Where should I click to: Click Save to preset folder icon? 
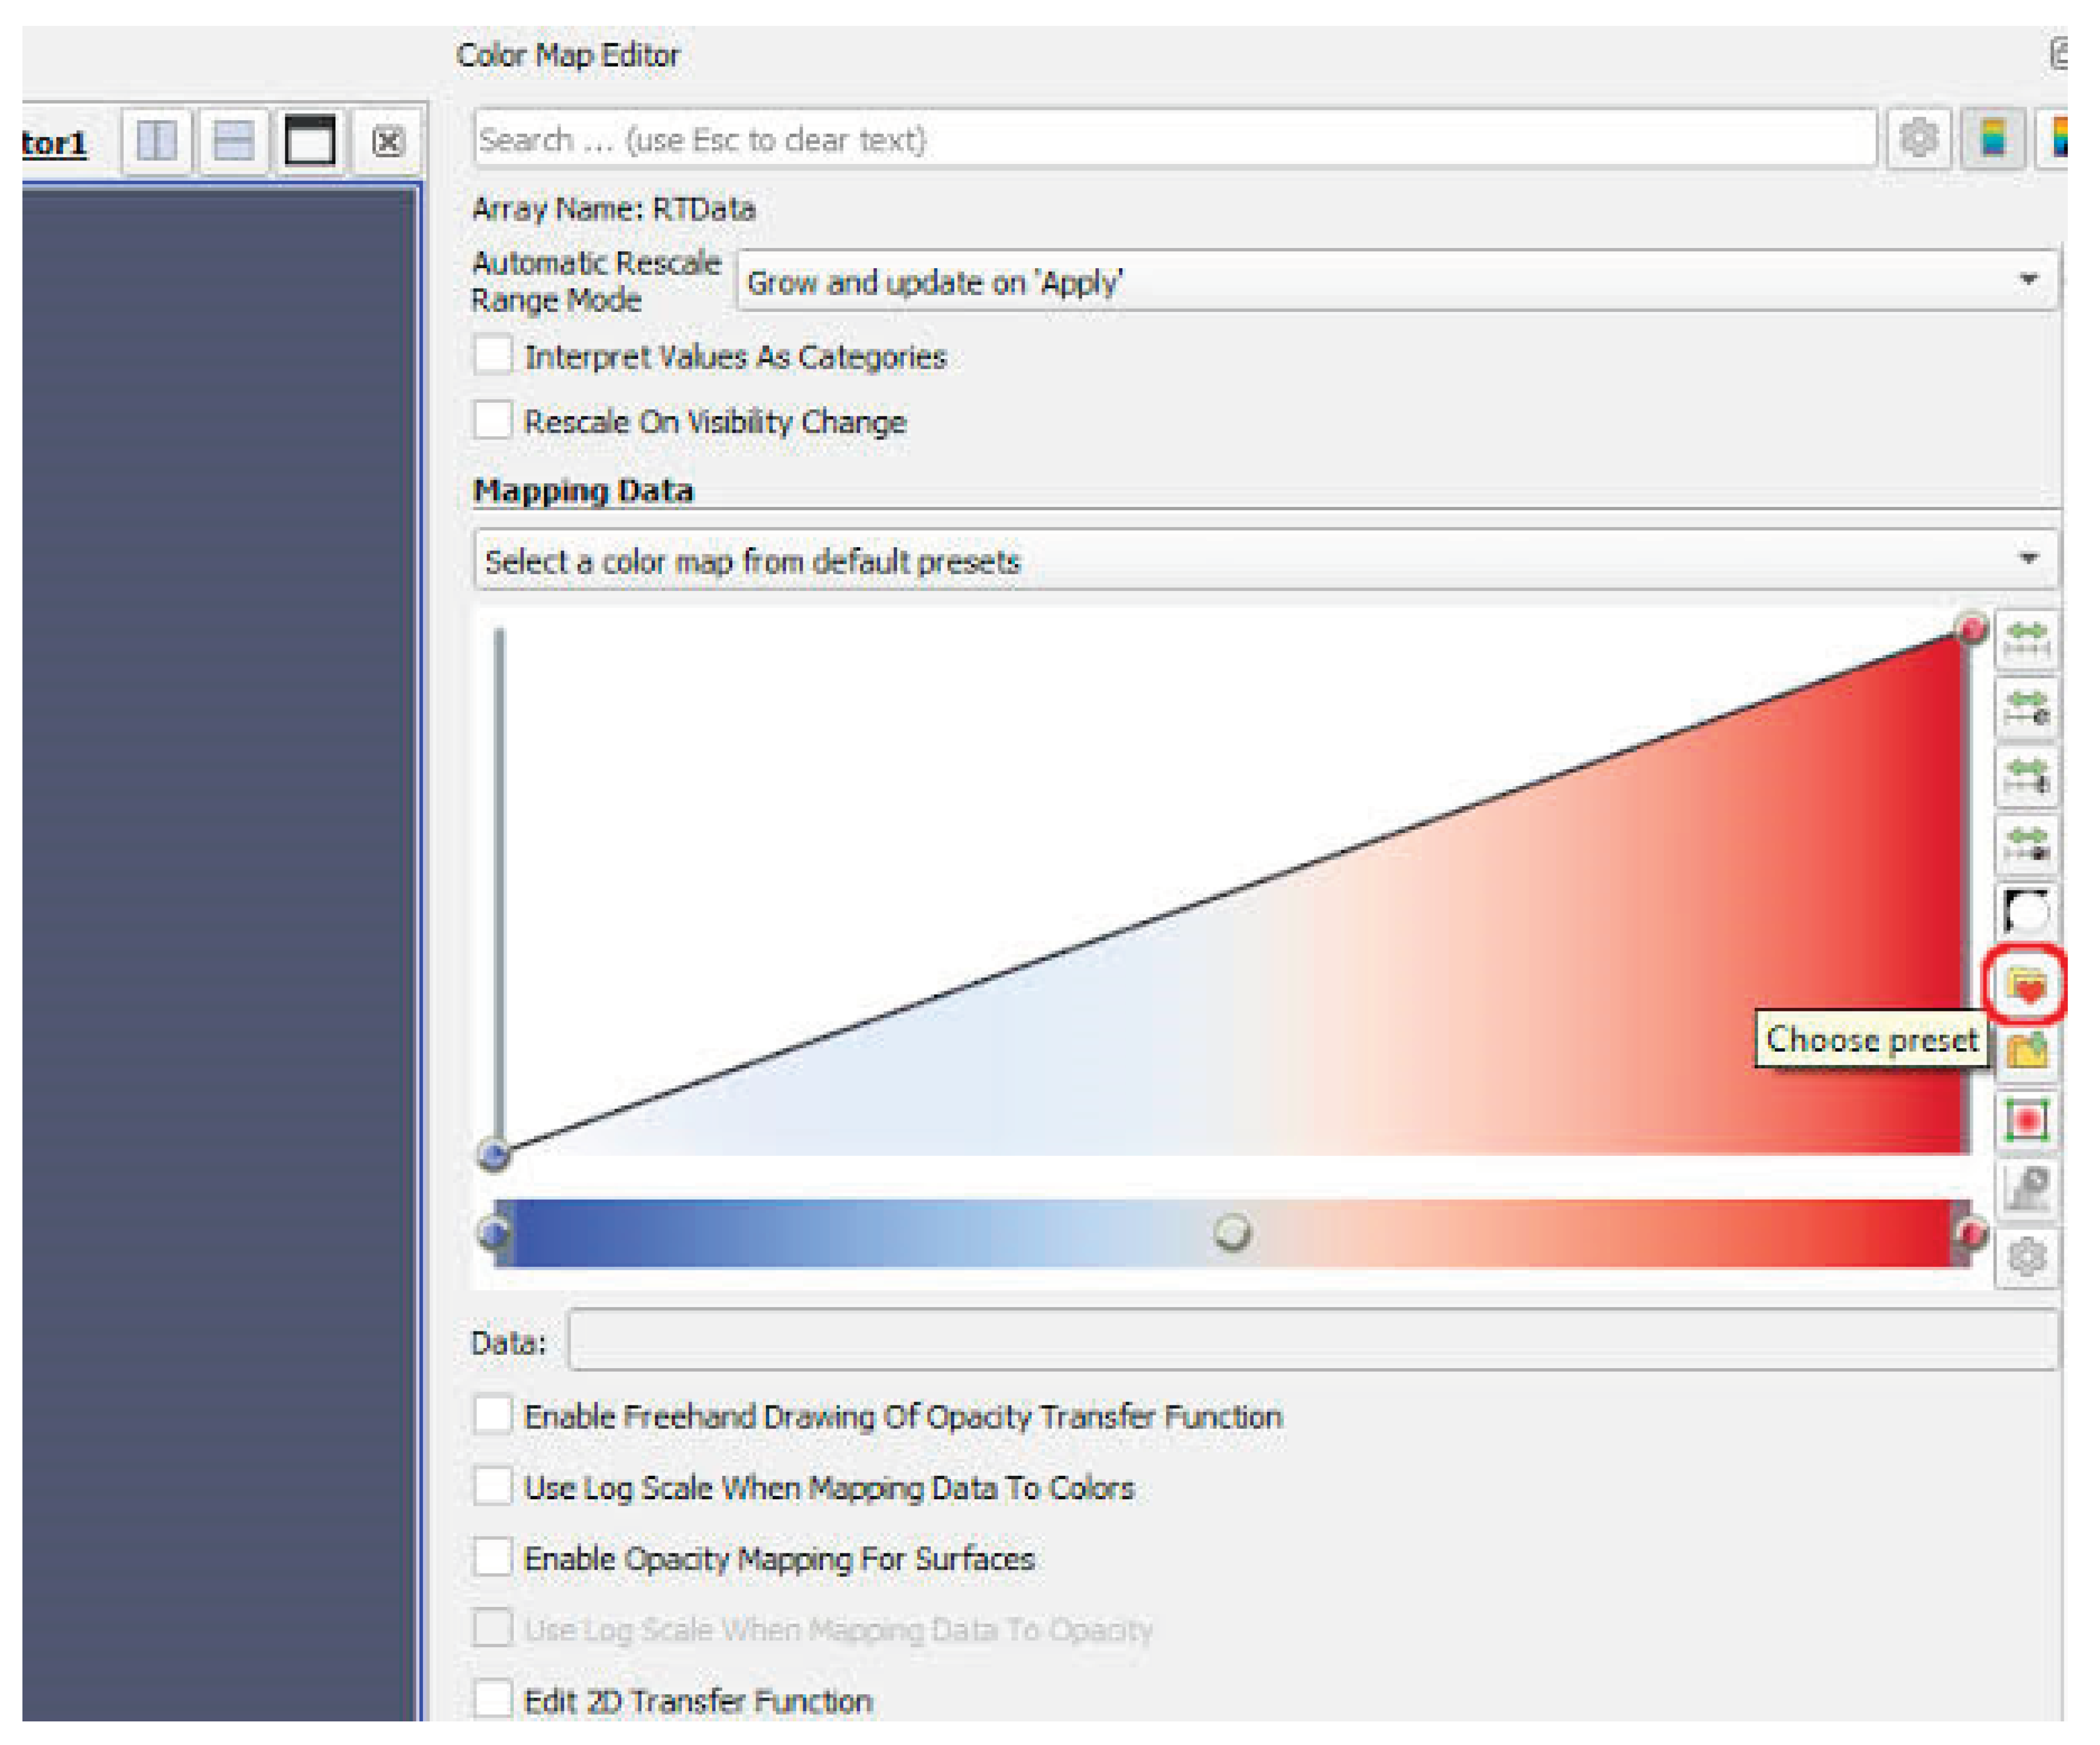click(x=2026, y=1050)
